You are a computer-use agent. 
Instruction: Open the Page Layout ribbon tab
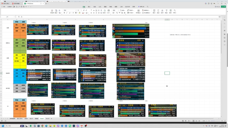coord(95,7)
